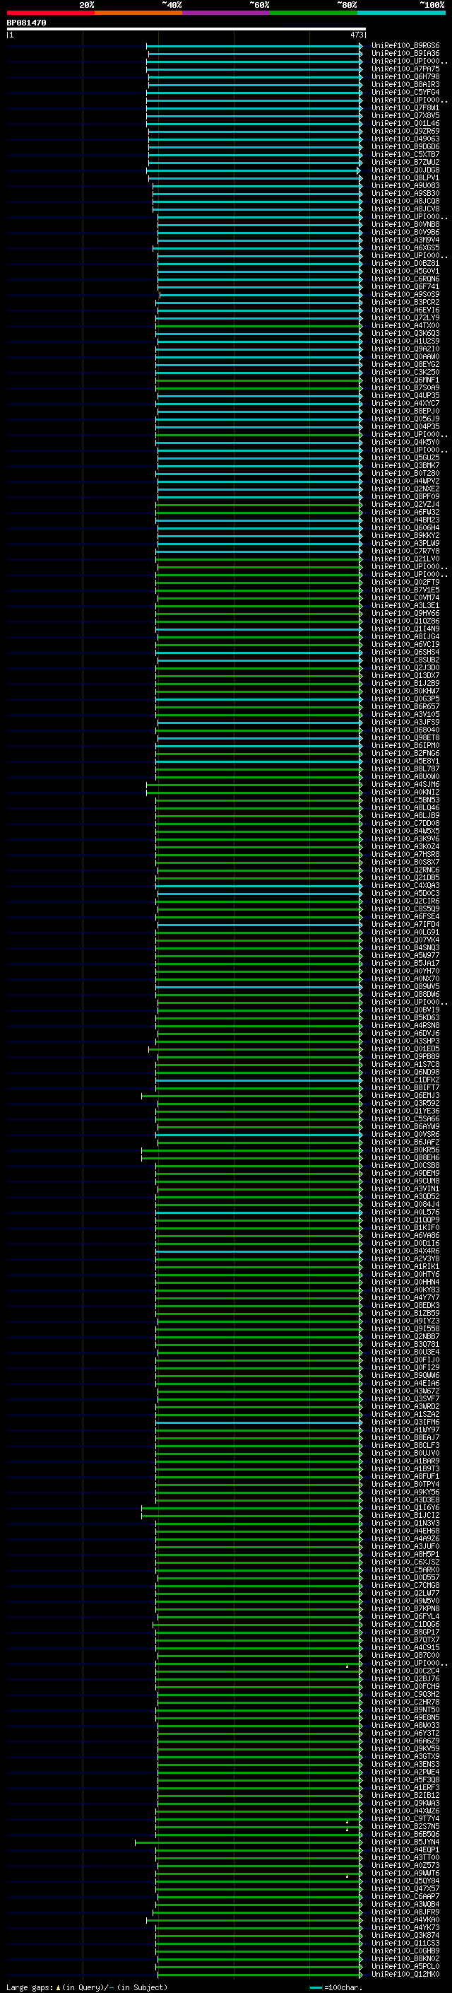Viewport: 452px width, 1993px height.
Task: Select UniRef100_B5JA17 label
Action: click(405, 963)
